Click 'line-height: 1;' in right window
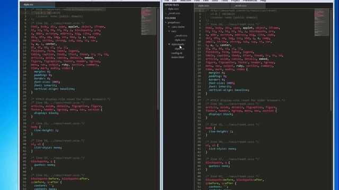 [221, 131]
